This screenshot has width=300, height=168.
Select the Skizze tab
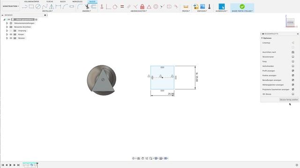tap(92, 1)
